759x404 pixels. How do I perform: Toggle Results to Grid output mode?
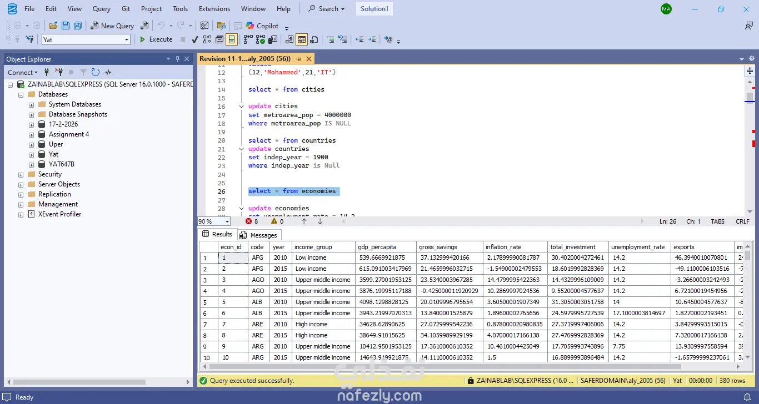(302, 39)
